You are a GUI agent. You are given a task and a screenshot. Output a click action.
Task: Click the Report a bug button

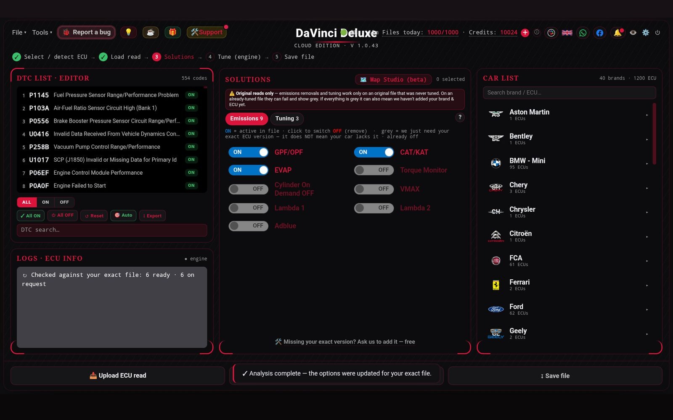(x=87, y=32)
